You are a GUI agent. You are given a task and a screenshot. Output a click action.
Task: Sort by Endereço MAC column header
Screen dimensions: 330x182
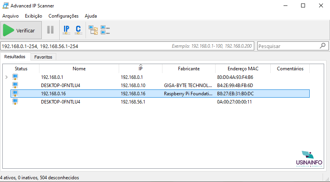(x=243, y=69)
